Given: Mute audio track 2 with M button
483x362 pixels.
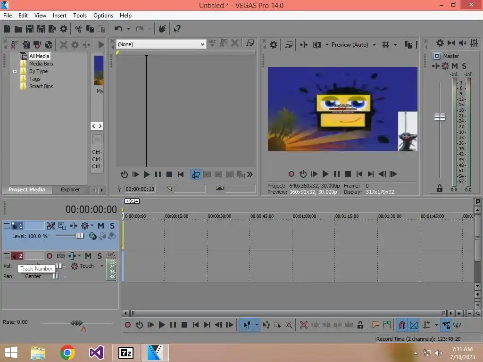Looking at the screenshot, I should point(88,256).
